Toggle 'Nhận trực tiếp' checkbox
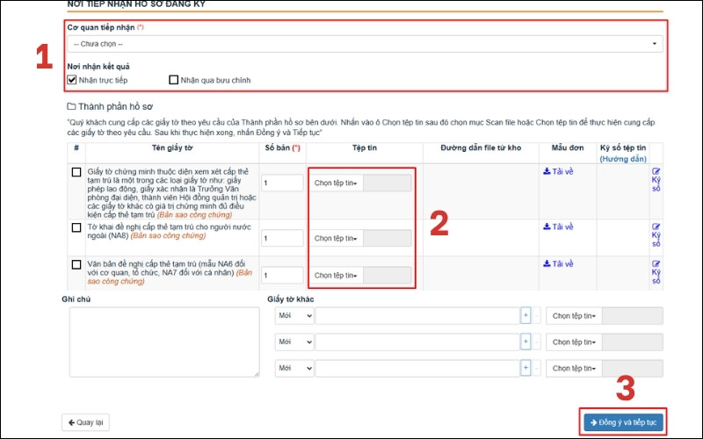 coord(72,80)
